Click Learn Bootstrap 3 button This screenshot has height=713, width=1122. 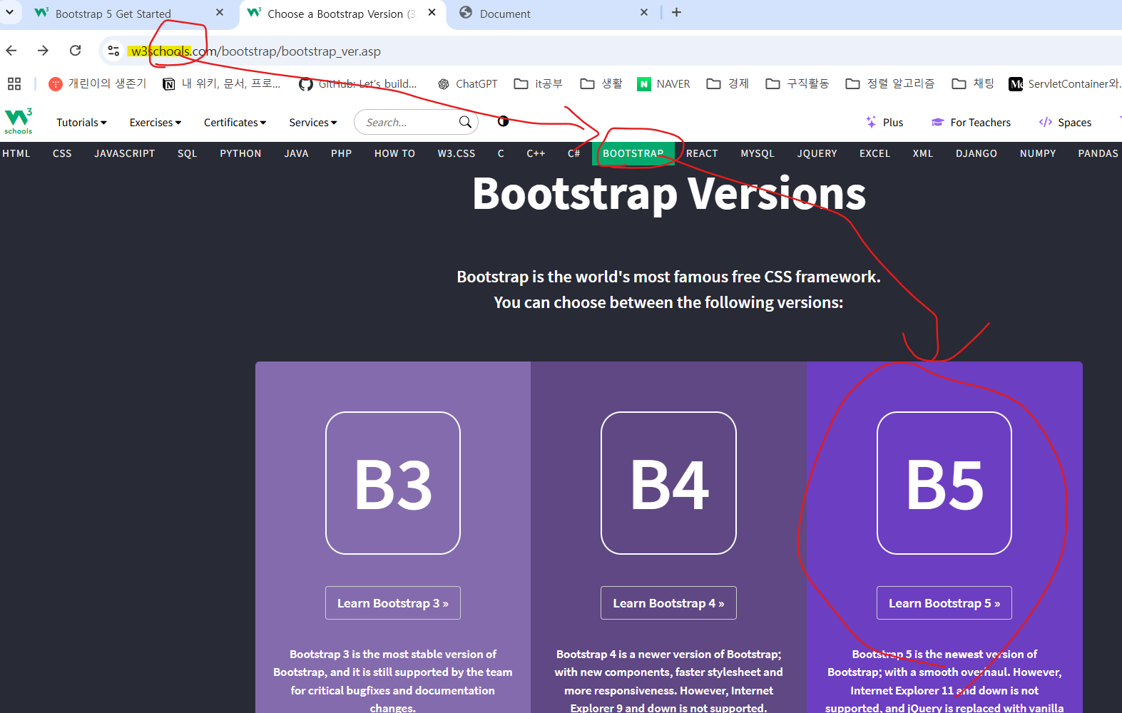point(393,603)
